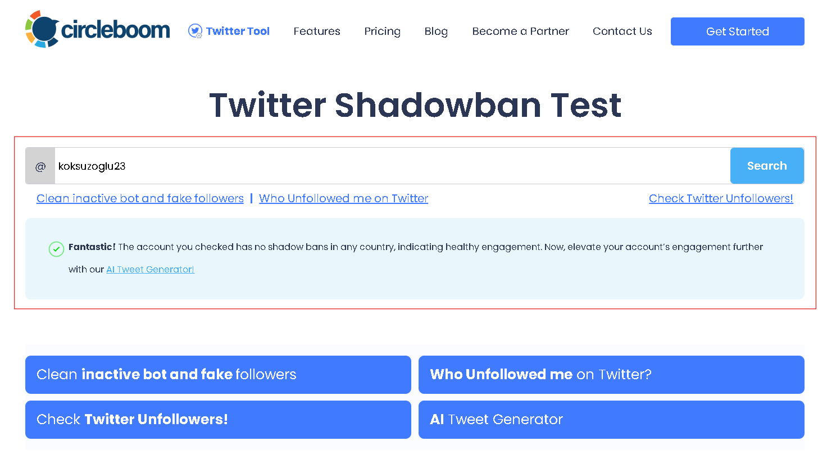Click Clean inactive bot and fake followers link
Viewport: 836px width, 459px height.
[x=140, y=198]
